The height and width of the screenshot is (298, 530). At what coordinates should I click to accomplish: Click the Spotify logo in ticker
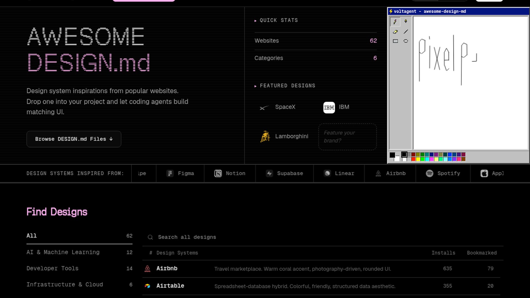(x=430, y=173)
